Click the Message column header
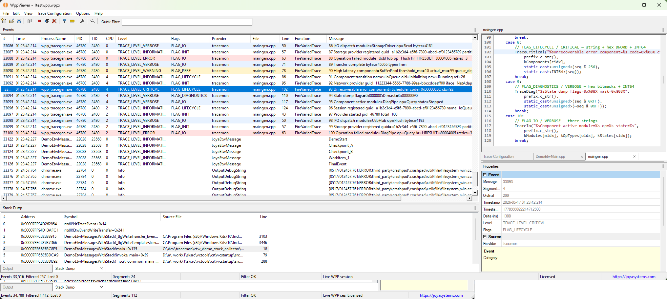Screen dimensions: 667x299 coord(399,39)
